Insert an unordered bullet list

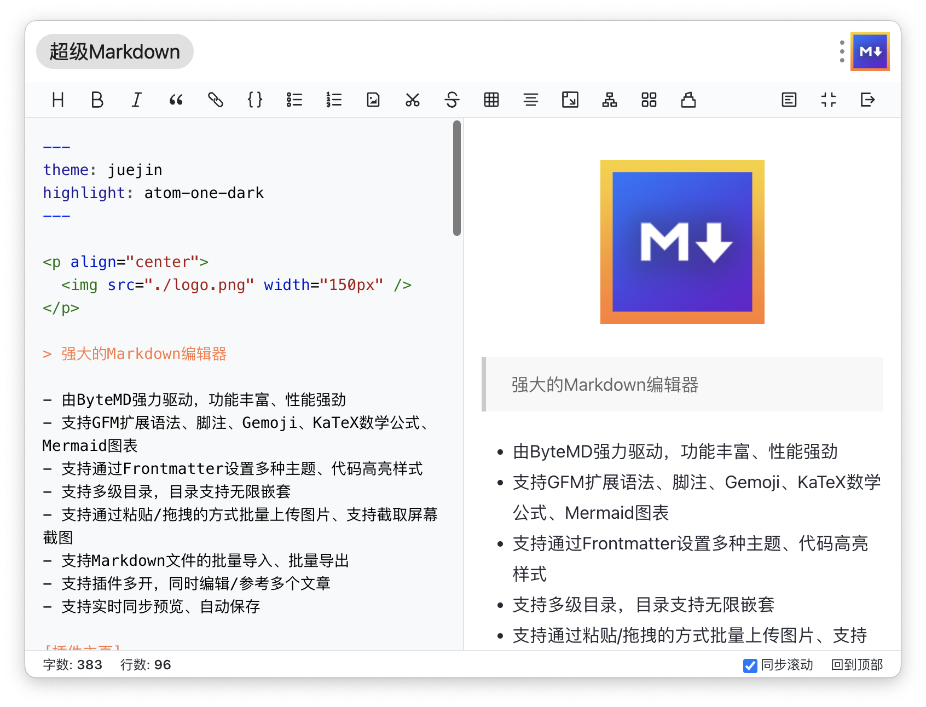click(x=294, y=100)
